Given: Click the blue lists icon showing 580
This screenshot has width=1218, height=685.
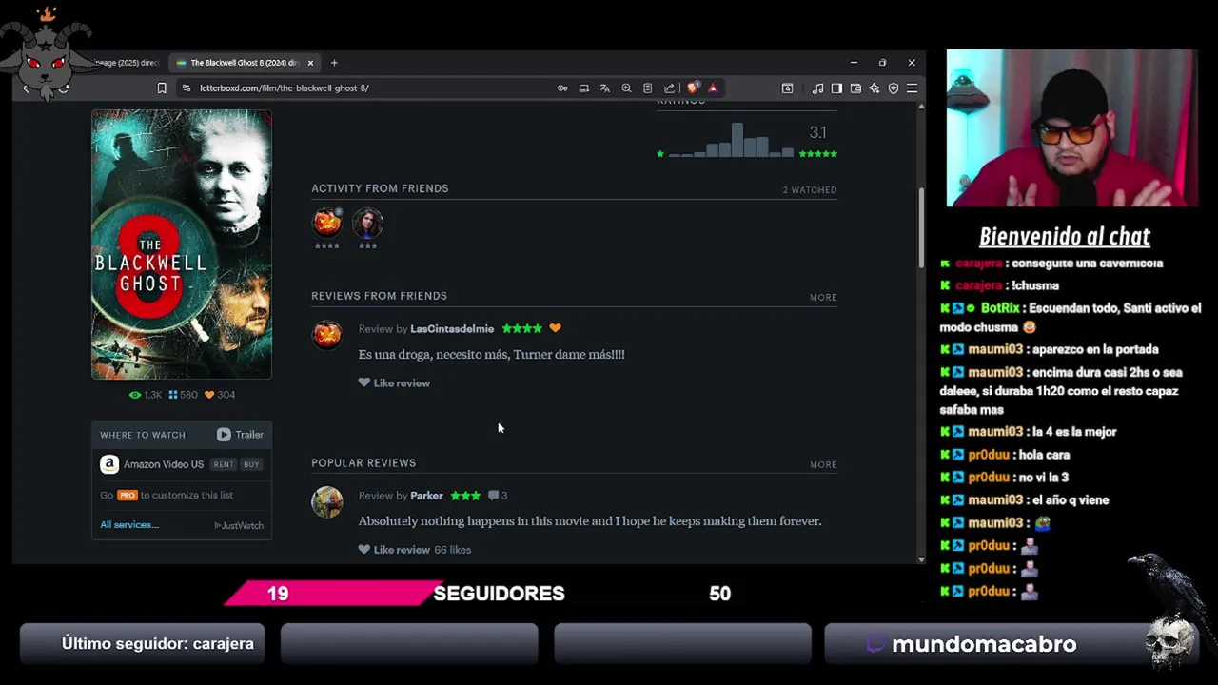Looking at the screenshot, I should point(183,395).
